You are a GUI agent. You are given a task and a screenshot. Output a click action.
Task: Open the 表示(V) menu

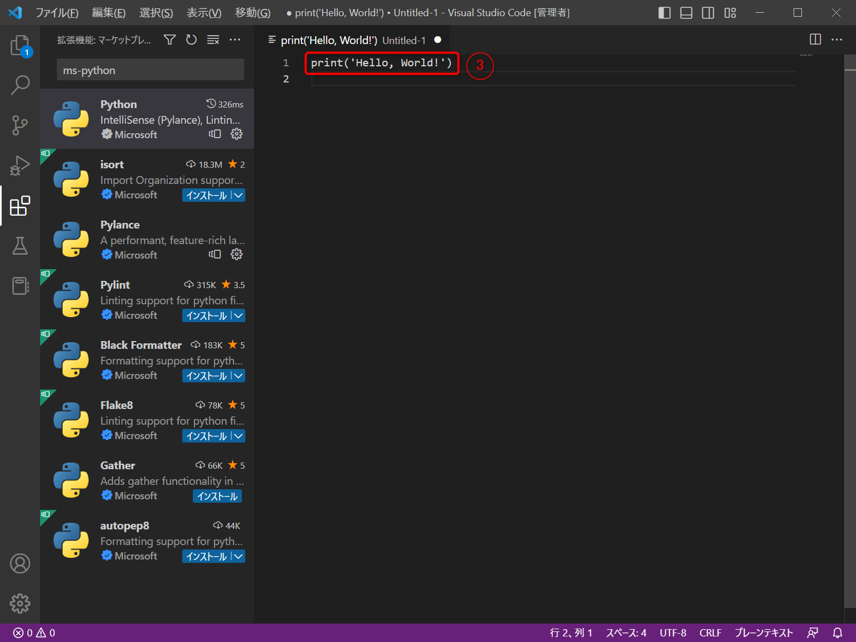(x=204, y=12)
